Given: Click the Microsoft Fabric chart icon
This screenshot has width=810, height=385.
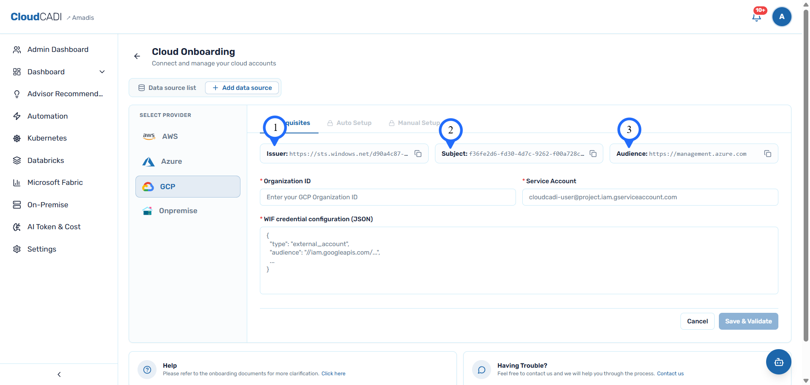Looking at the screenshot, I should (17, 183).
